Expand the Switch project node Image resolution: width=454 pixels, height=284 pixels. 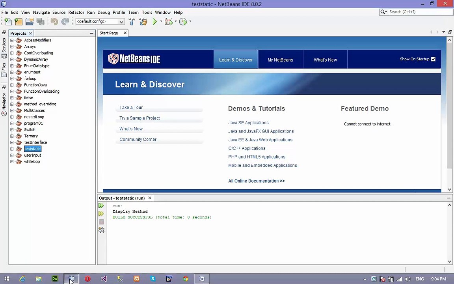pos(12,130)
